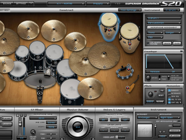Click the snare drum at lower left
The height and width of the screenshot is (140, 186).
[x=18, y=70]
